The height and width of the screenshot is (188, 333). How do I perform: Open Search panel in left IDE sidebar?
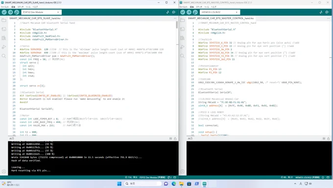pyautogui.click(x=4, y=56)
